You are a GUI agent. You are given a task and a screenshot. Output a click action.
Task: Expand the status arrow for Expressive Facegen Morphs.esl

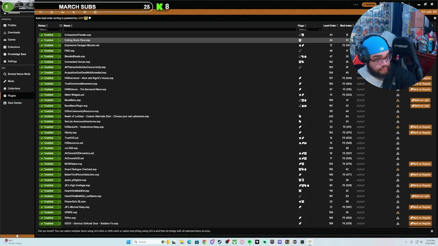pyautogui.click(x=60, y=45)
